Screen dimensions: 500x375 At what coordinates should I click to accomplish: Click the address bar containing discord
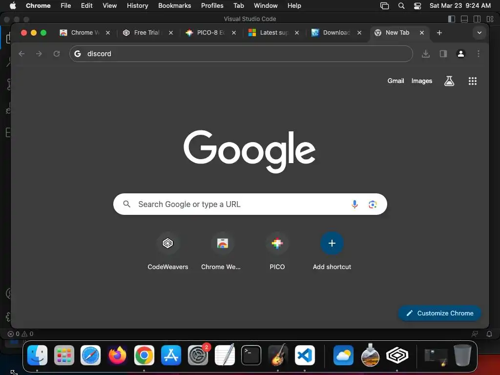pyautogui.click(x=241, y=54)
